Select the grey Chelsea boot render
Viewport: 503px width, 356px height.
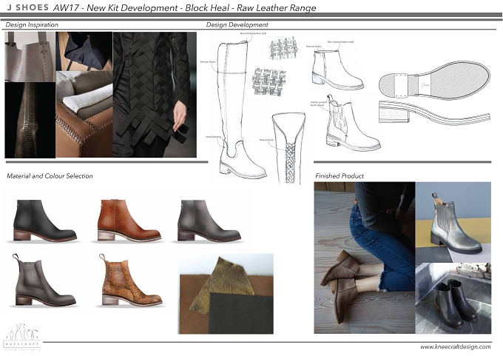pyautogui.click(x=45, y=280)
